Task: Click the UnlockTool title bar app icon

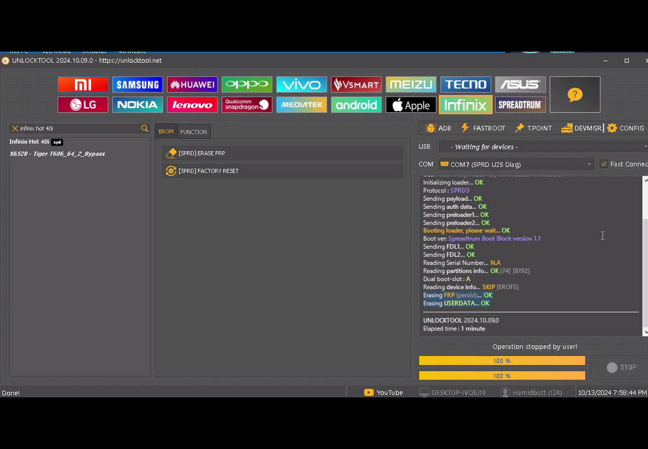Action: coord(6,61)
